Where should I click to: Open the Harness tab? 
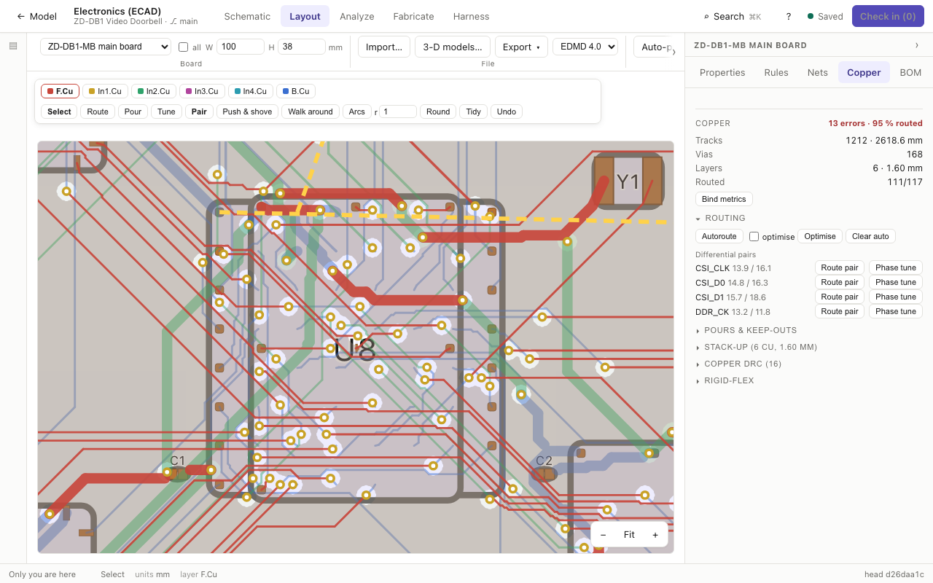pos(471,16)
